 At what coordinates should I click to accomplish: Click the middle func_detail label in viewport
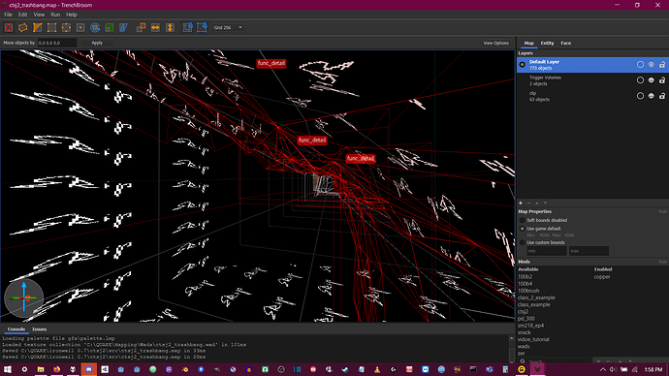(x=312, y=141)
